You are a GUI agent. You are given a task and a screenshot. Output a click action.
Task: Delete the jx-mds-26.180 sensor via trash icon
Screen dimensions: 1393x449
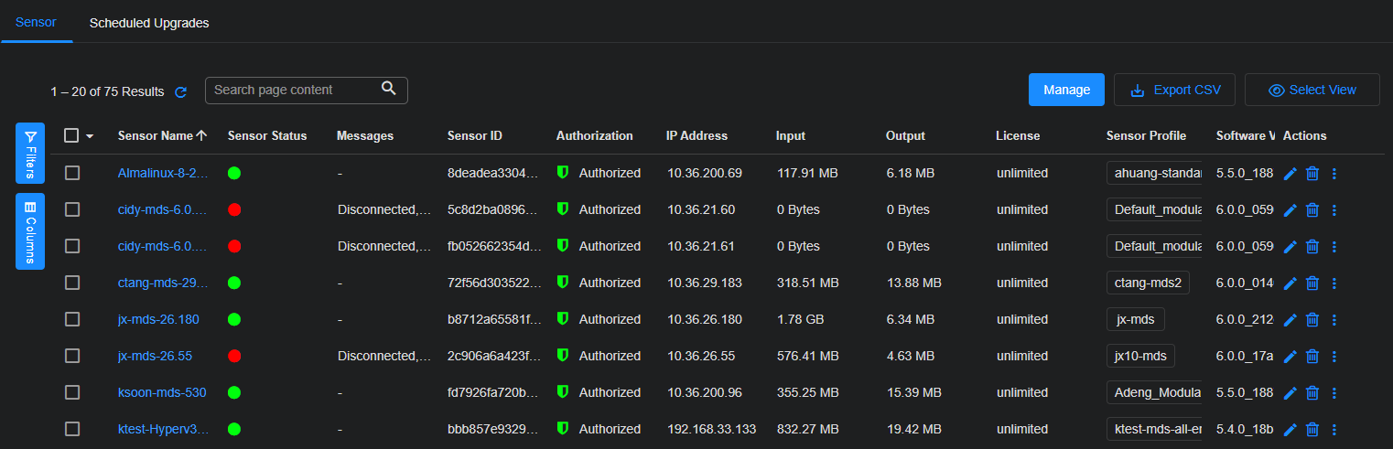1312,320
